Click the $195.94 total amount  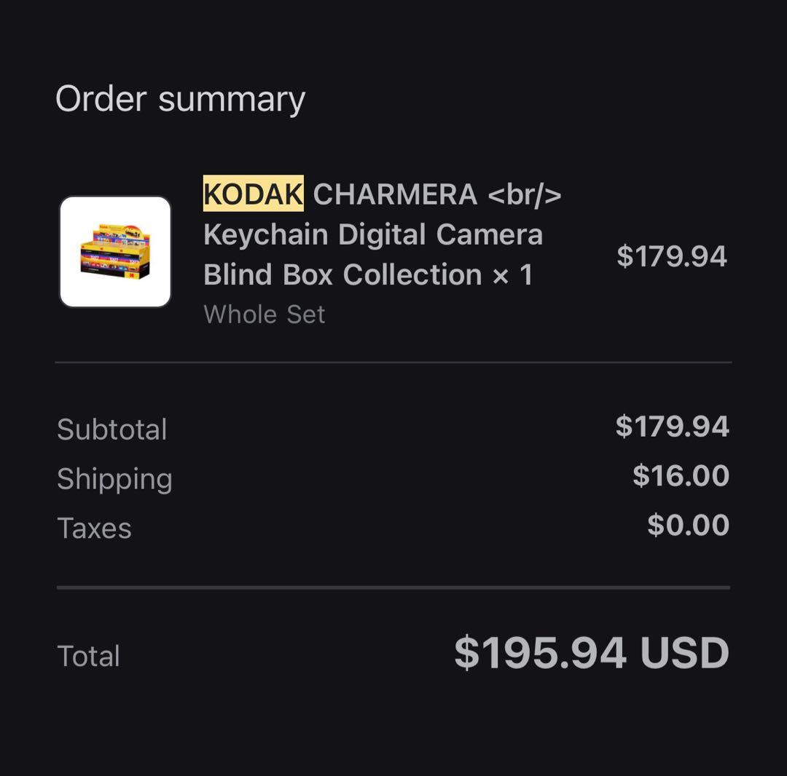pyautogui.click(x=540, y=653)
